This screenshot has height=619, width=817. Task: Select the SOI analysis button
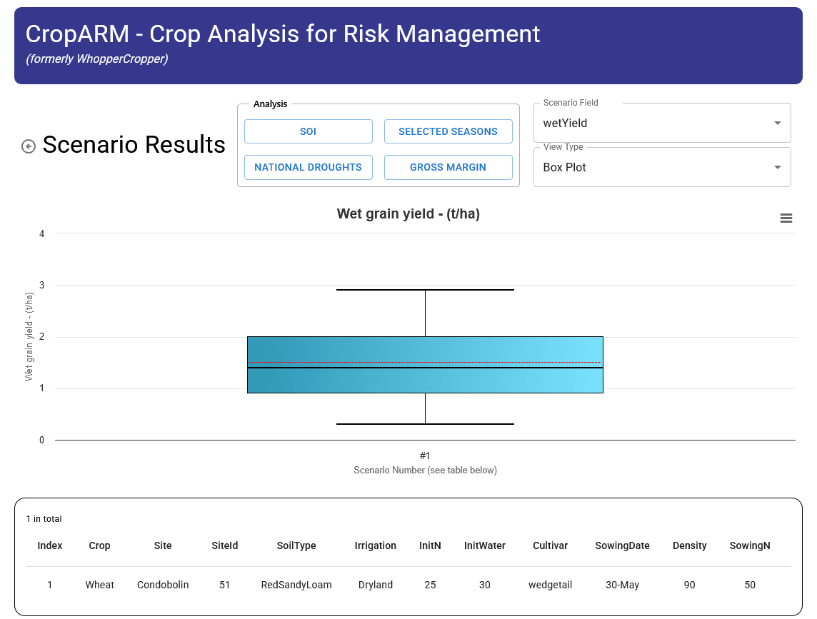point(308,131)
